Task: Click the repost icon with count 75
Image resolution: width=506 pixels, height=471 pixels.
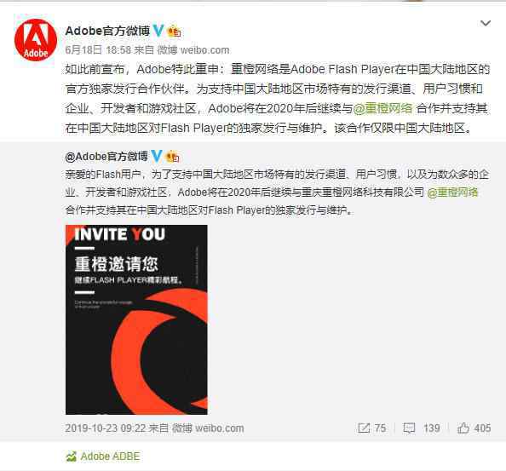Action: pyautogui.click(x=364, y=428)
